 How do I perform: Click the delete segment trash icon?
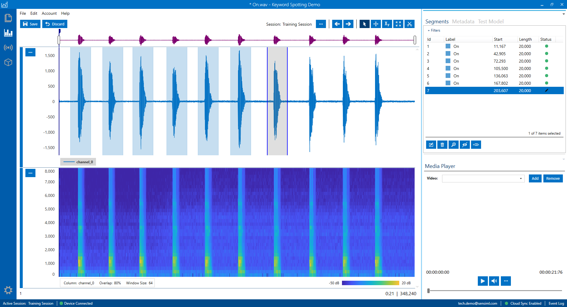(442, 145)
